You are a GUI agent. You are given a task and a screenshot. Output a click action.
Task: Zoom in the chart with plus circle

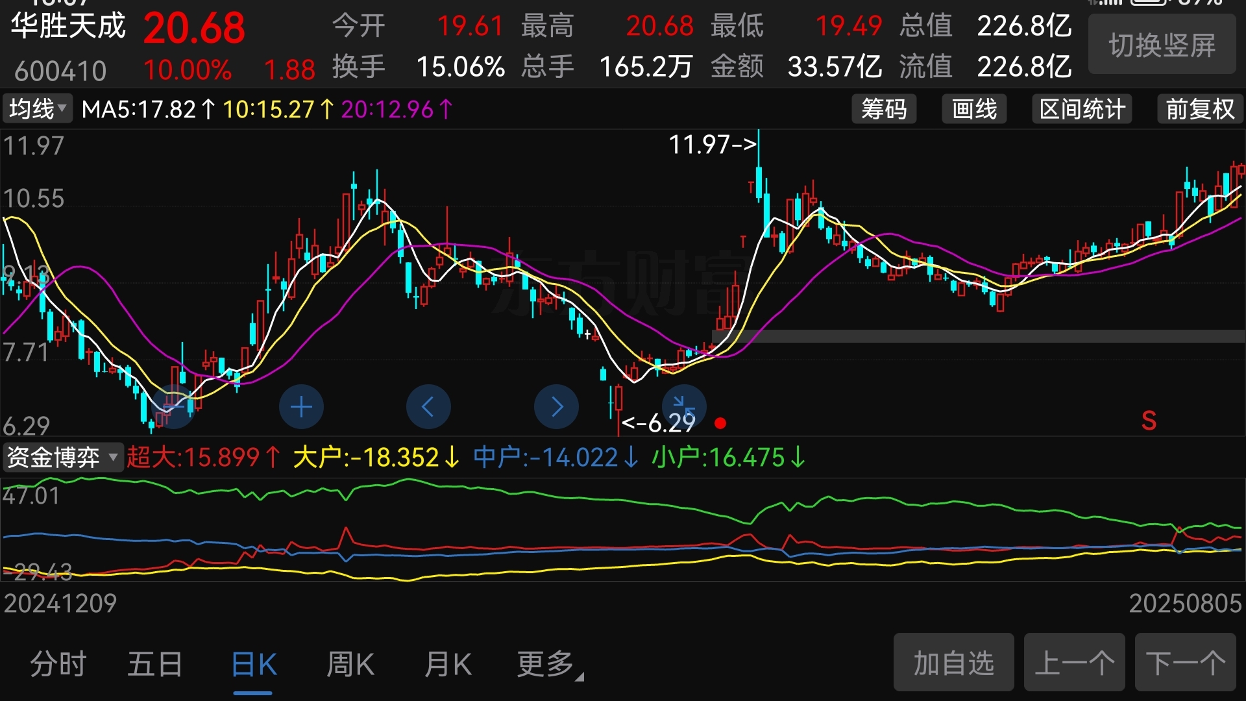coord(301,407)
